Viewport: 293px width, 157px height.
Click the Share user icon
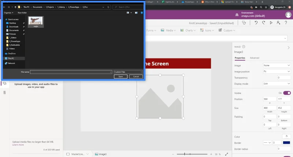coord(278,23)
